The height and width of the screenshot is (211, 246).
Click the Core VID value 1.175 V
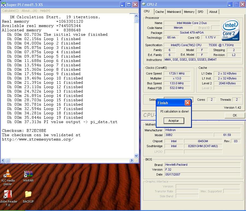[x=210, y=37]
